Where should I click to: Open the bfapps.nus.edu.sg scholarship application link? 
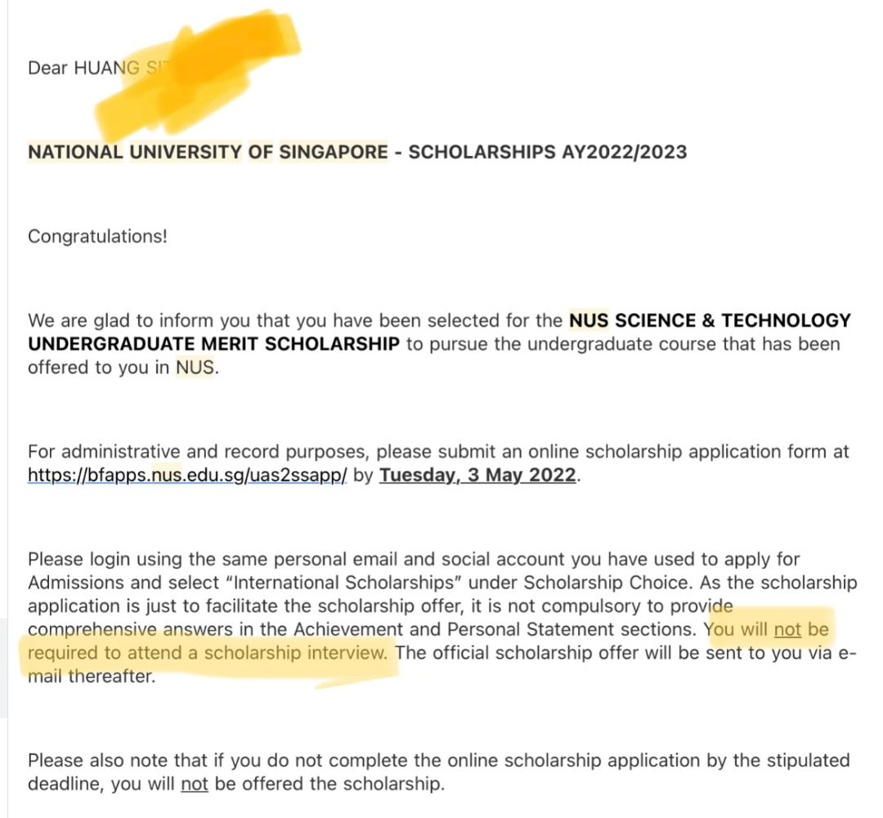point(187,475)
